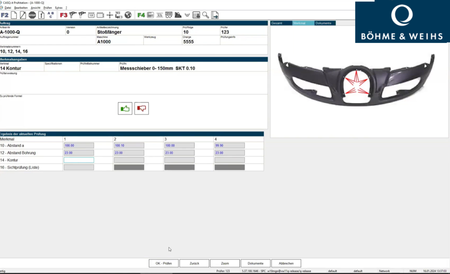Click the red F3 toolbar icon
This screenshot has width=450, height=274.
click(64, 15)
